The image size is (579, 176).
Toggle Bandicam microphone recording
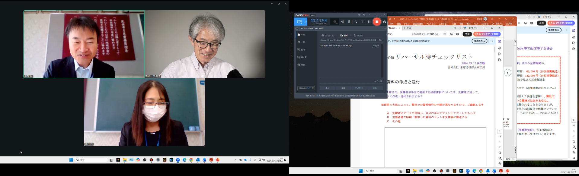point(349,22)
